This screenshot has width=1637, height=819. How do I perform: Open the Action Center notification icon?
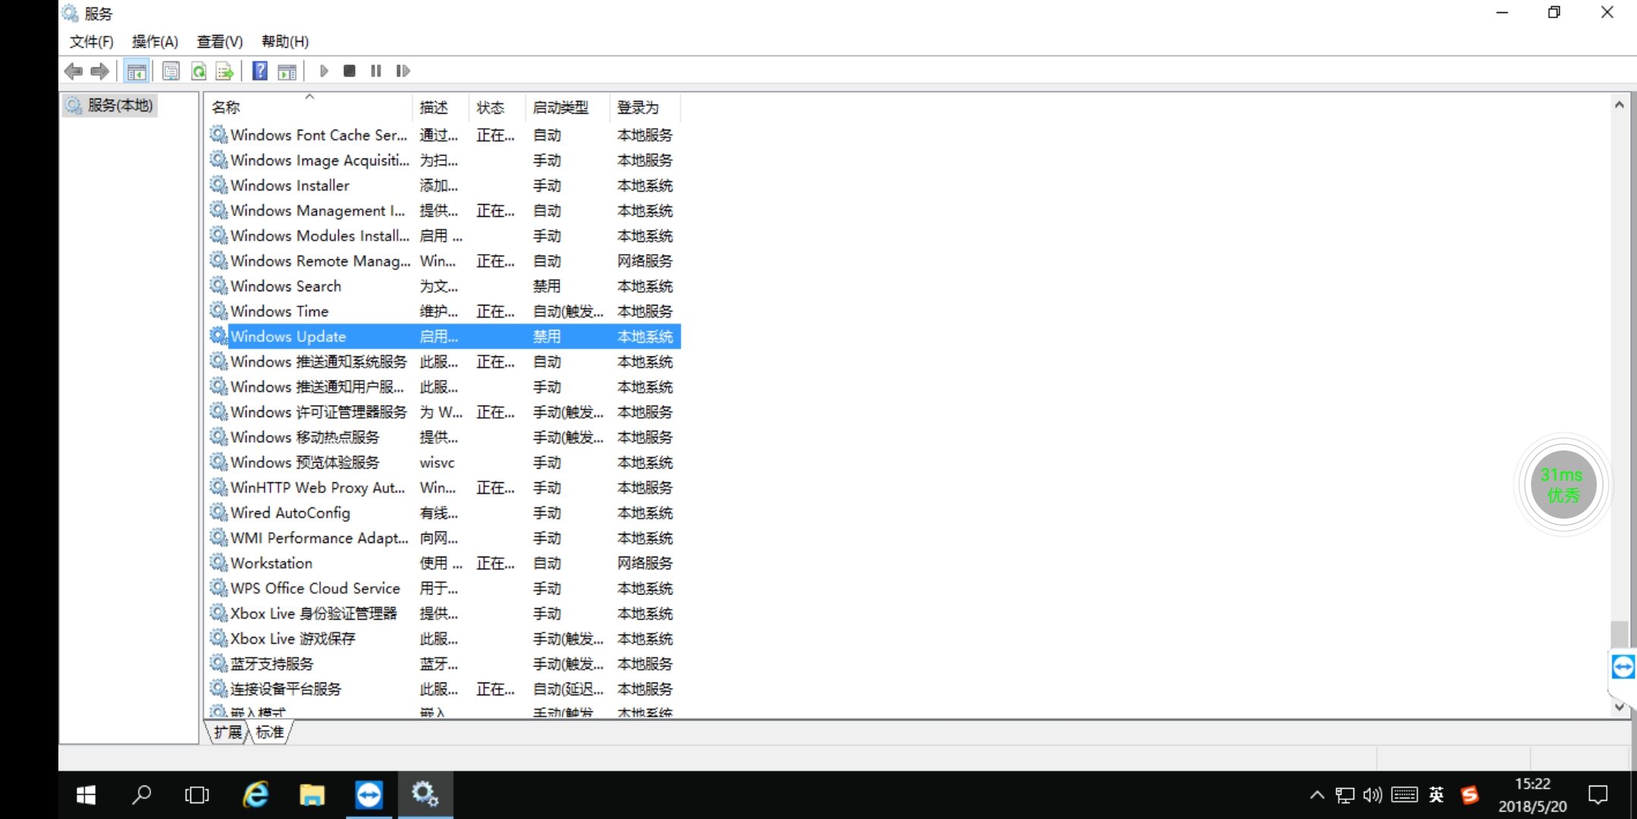point(1598,795)
